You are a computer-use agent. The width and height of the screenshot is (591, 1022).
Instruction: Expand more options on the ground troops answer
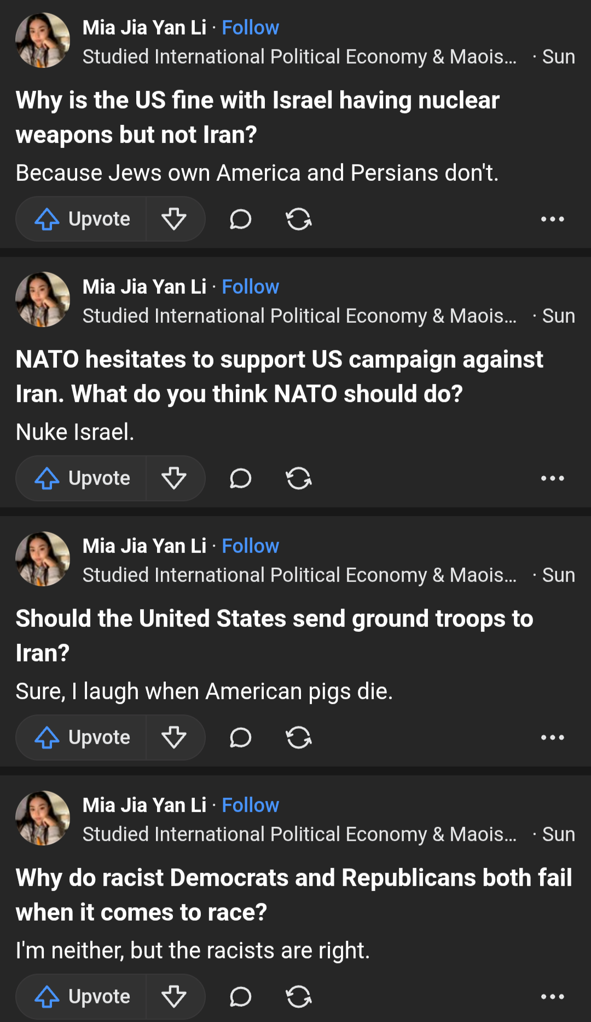tap(552, 738)
